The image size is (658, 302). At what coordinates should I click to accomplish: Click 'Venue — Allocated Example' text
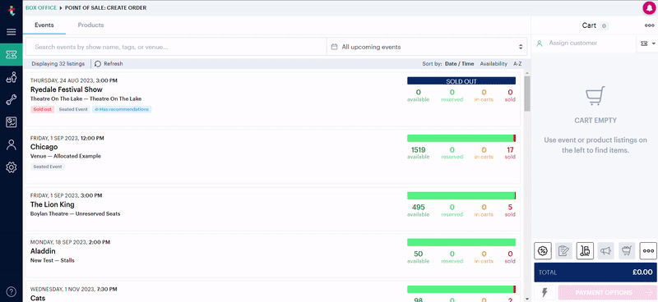[66, 156]
